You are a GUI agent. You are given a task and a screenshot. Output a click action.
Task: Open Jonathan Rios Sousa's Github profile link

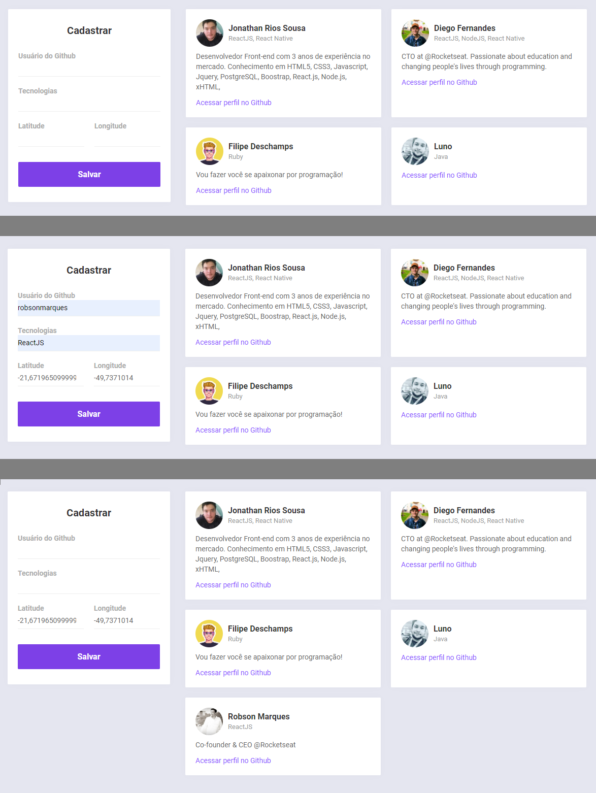coord(233,102)
